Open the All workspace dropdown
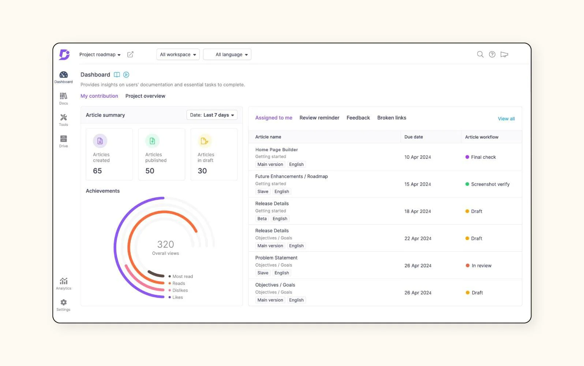 [x=178, y=55]
